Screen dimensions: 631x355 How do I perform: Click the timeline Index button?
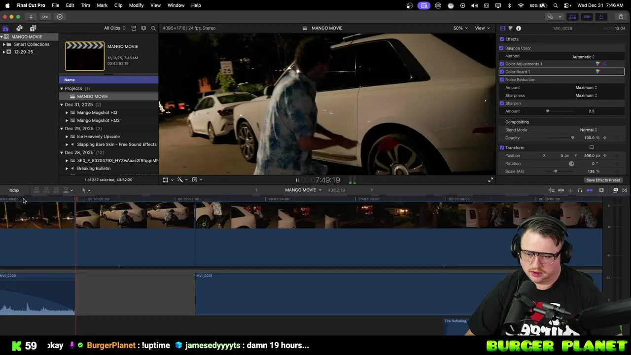[x=14, y=190]
